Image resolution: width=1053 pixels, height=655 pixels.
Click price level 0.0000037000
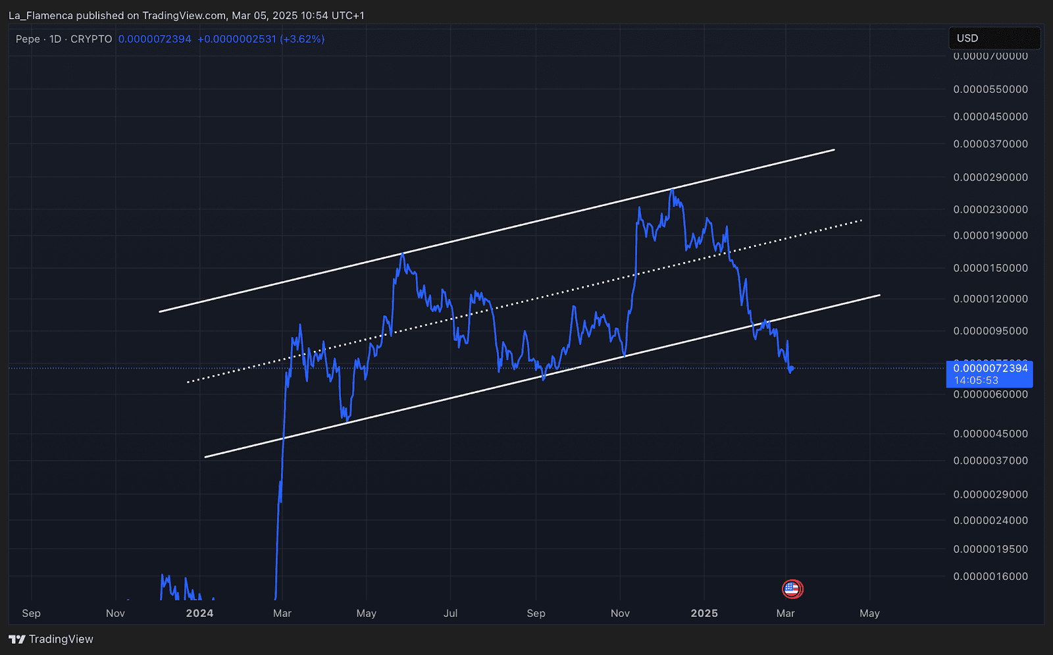(990, 461)
